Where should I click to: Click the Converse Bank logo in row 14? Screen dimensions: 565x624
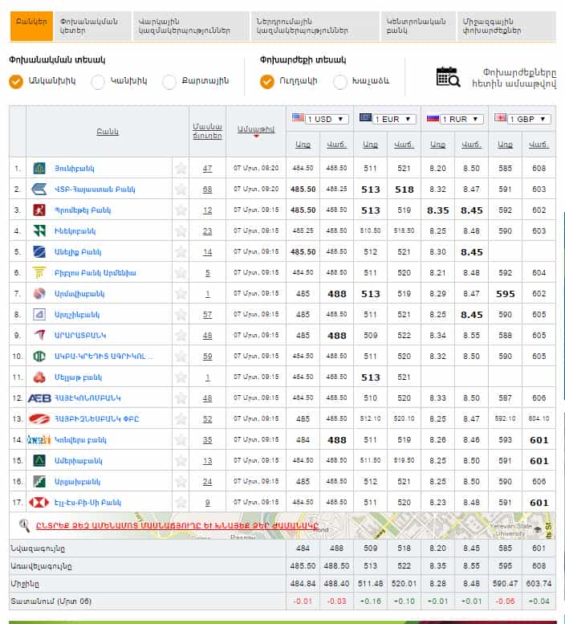39,440
